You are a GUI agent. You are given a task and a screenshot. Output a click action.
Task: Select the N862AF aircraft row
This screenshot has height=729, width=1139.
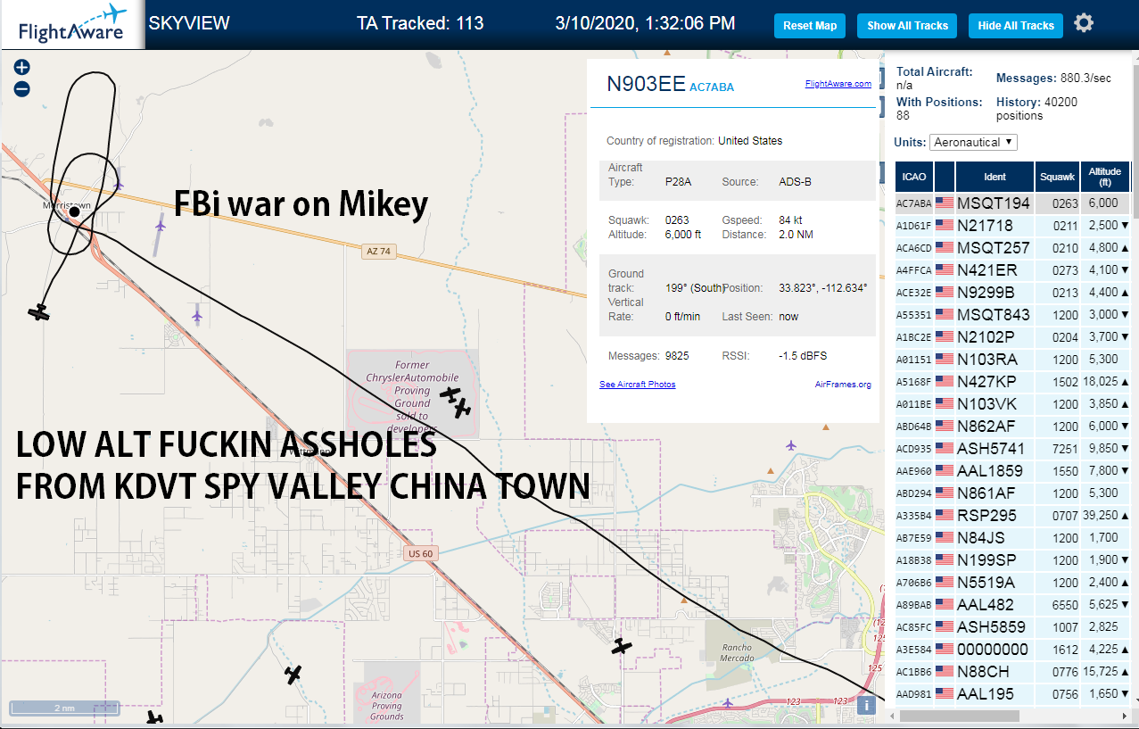1012,426
